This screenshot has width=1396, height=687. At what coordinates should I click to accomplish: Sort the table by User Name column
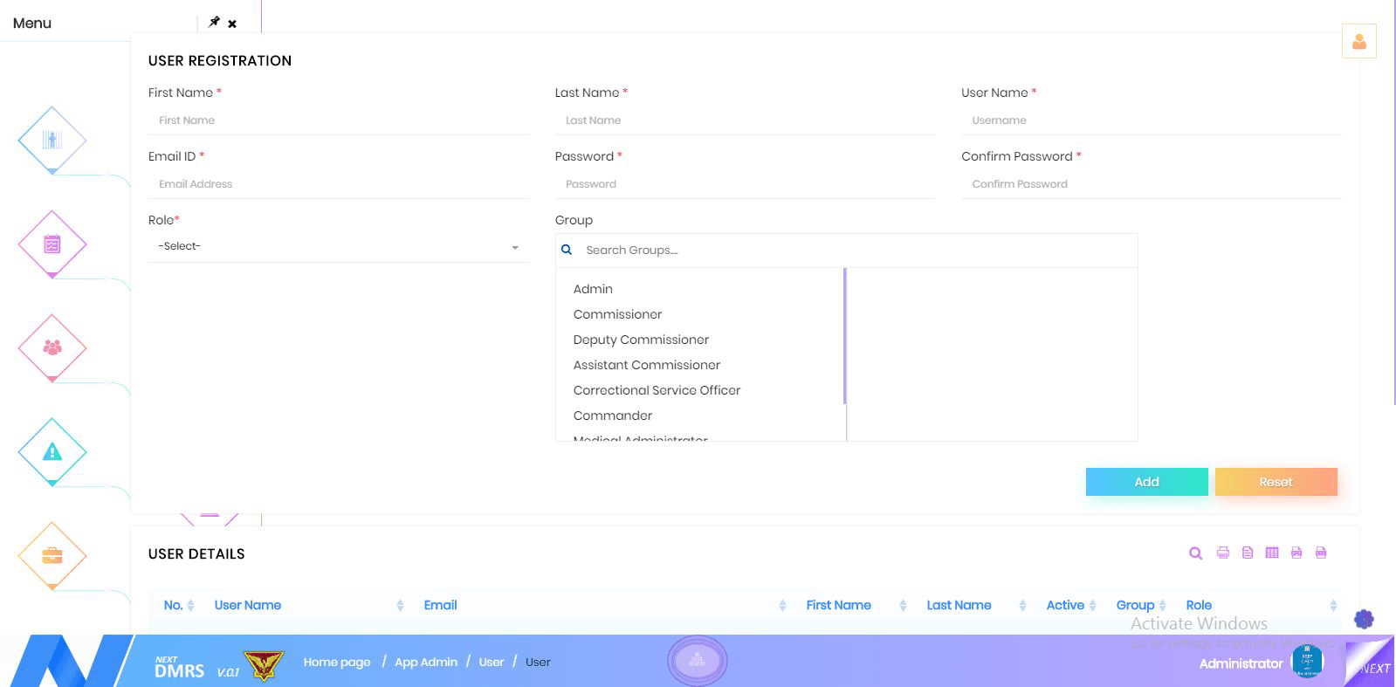(248, 605)
